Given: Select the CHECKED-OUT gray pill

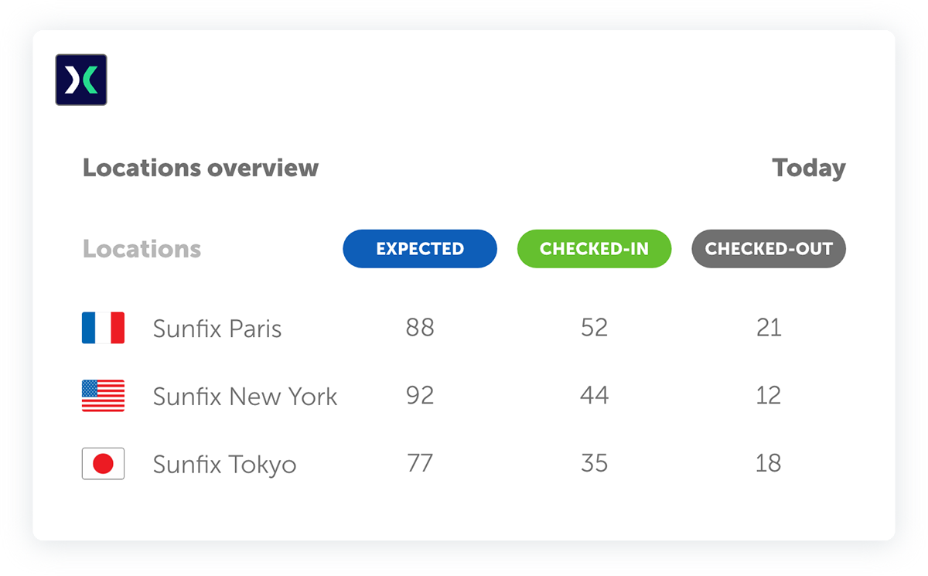Looking at the screenshot, I should coord(769,249).
